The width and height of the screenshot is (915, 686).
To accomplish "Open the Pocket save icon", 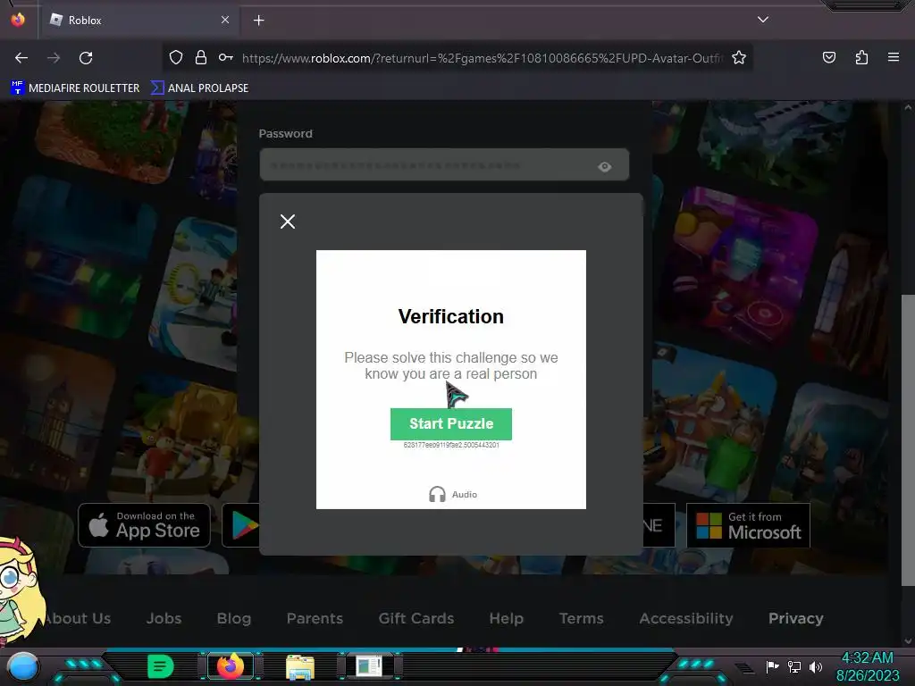I will click(829, 57).
